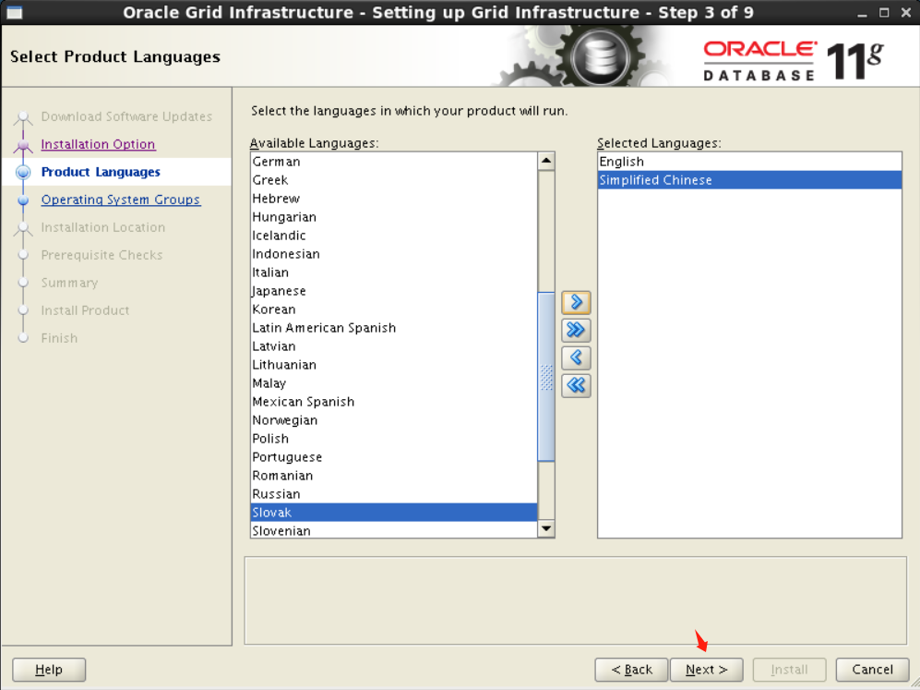The height and width of the screenshot is (690, 920).
Task: Select German in available languages
Action: (x=394, y=162)
